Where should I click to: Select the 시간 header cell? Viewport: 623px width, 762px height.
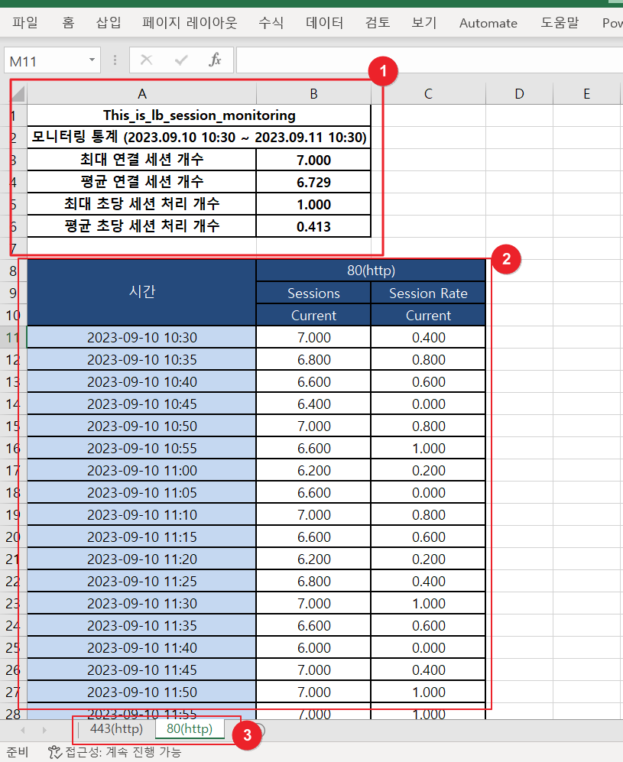point(141,292)
